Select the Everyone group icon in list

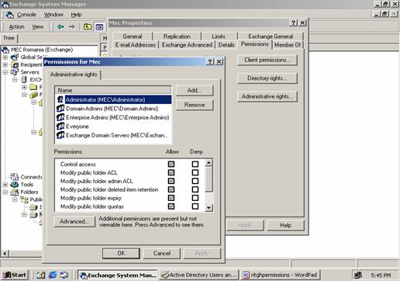pyautogui.click(x=60, y=127)
